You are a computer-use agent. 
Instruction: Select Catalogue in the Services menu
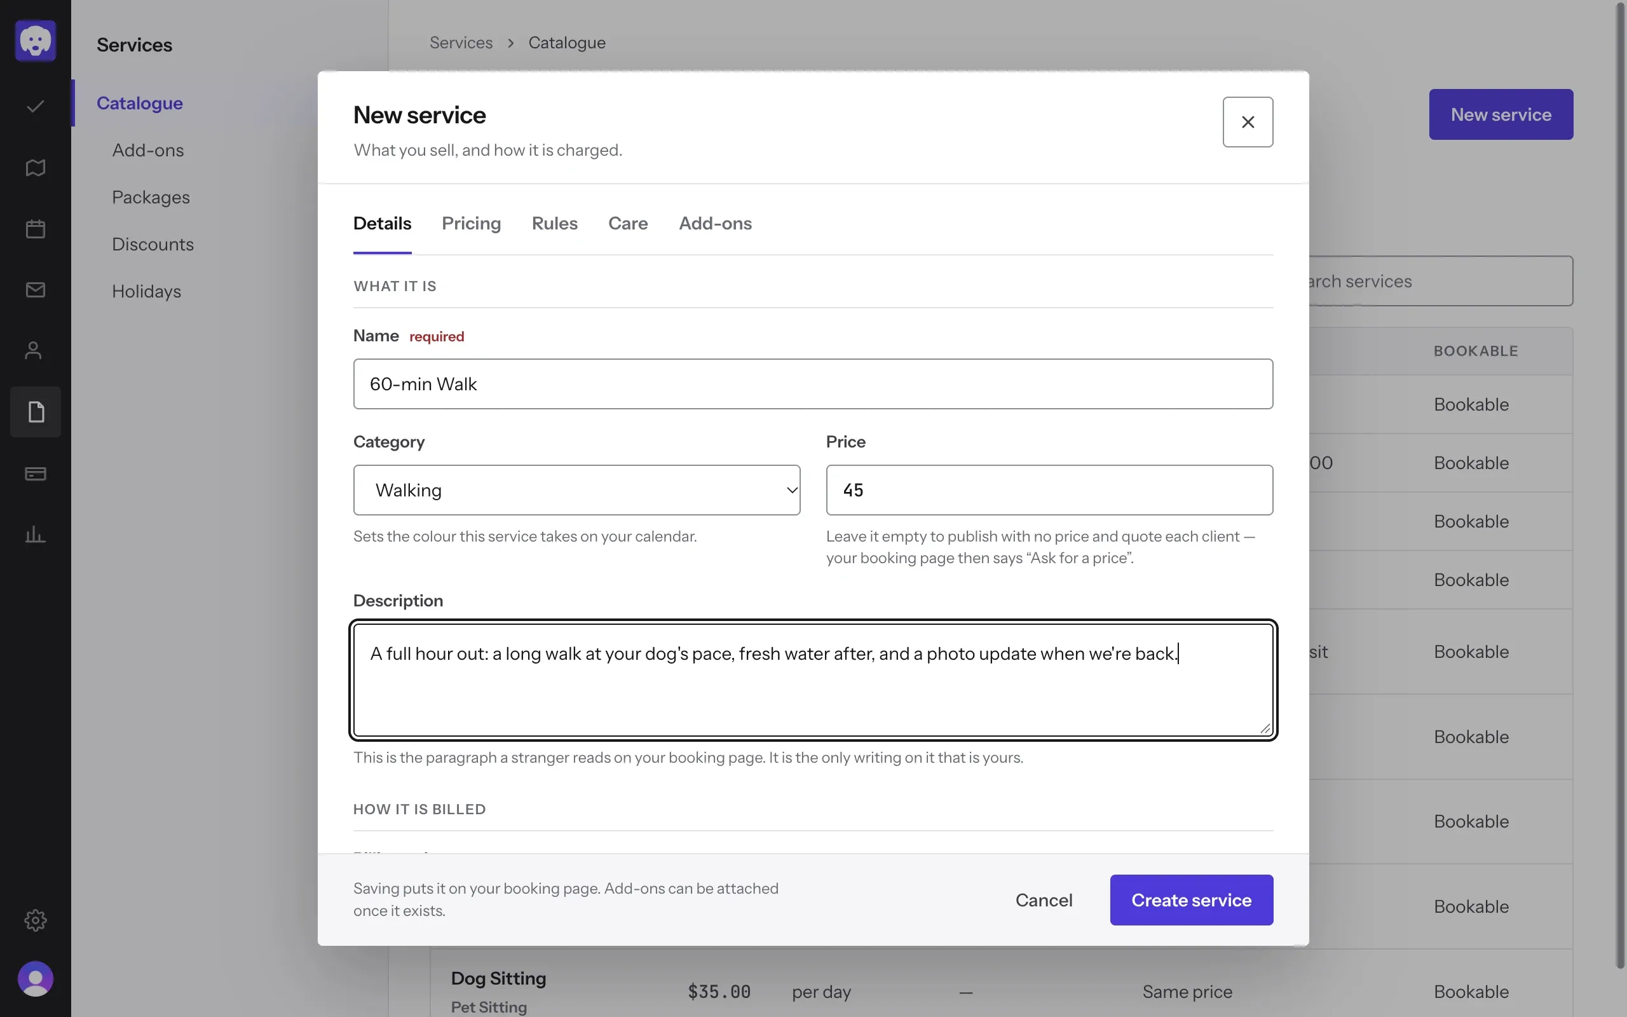tap(139, 103)
